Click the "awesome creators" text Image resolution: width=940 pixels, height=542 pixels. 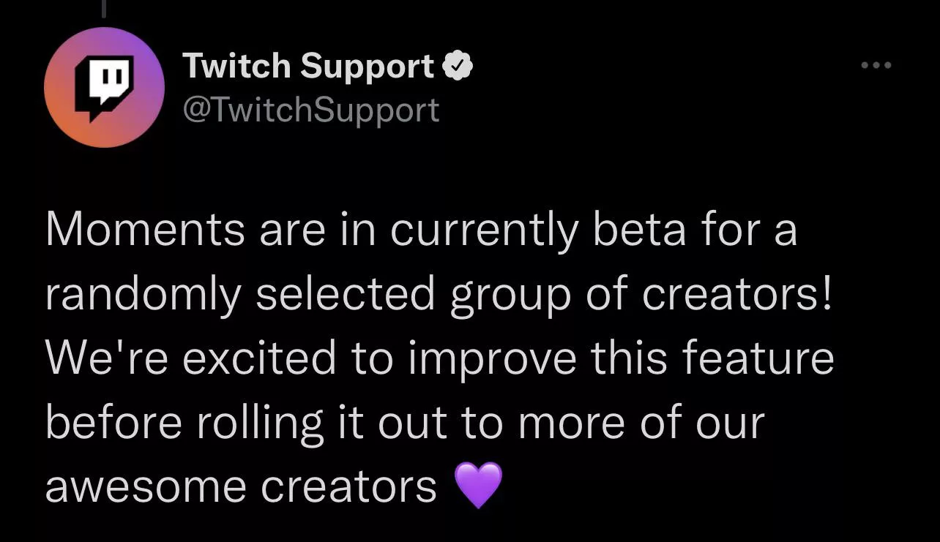tap(241, 486)
